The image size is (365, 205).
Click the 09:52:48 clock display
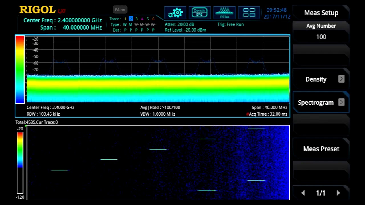[277, 10]
